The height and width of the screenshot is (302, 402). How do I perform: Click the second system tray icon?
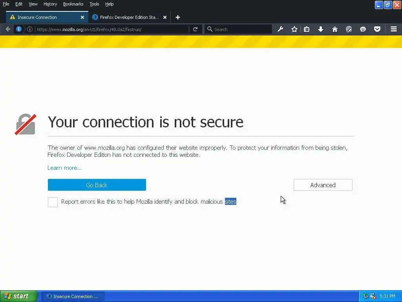click(x=373, y=296)
